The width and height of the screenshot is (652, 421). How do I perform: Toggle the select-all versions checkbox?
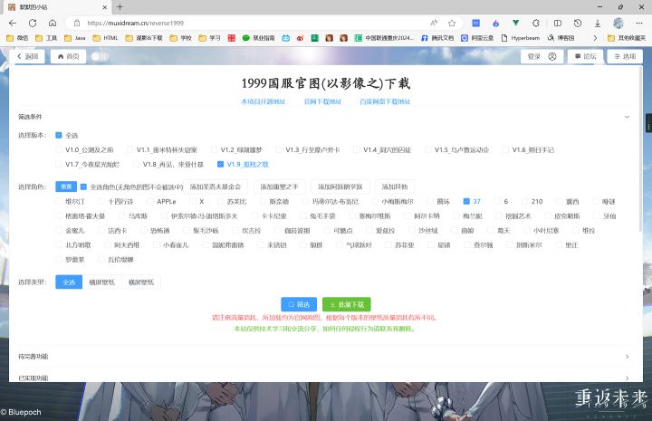(59, 135)
